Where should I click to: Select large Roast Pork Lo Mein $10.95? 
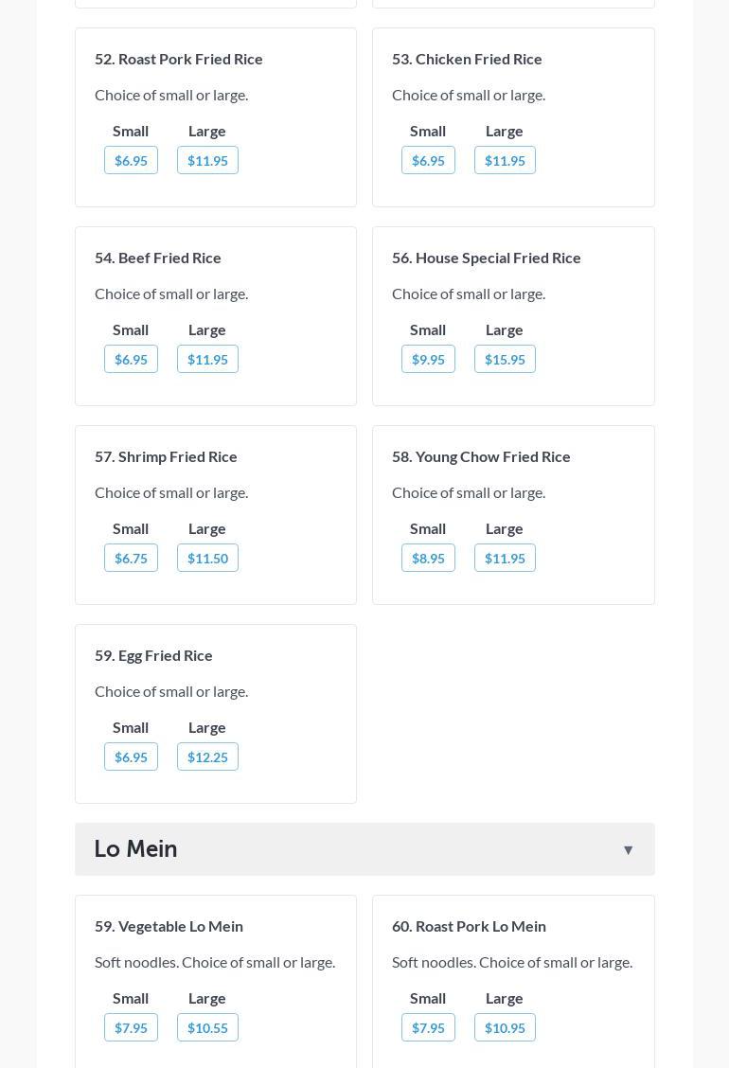(x=505, y=1028)
